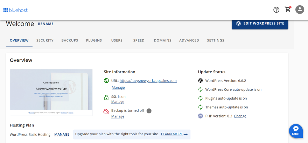Click the WordPress Basic Hosting text
The width and height of the screenshot is (308, 143).
click(x=30, y=135)
